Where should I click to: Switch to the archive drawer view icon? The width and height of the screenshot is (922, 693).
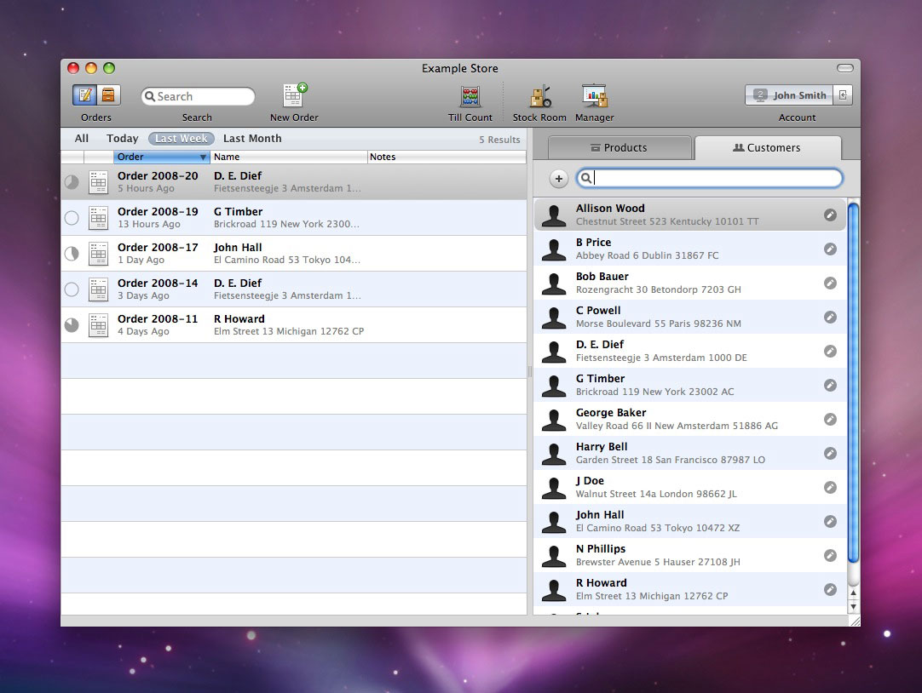coord(109,95)
